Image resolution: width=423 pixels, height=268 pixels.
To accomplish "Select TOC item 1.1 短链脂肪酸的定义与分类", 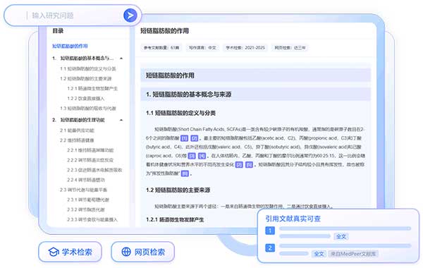I will coord(88,68).
